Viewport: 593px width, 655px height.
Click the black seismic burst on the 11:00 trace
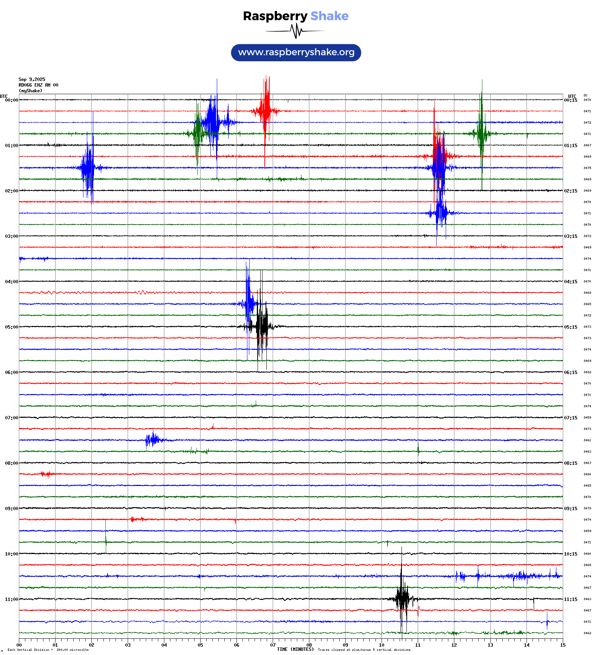click(x=403, y=599)
